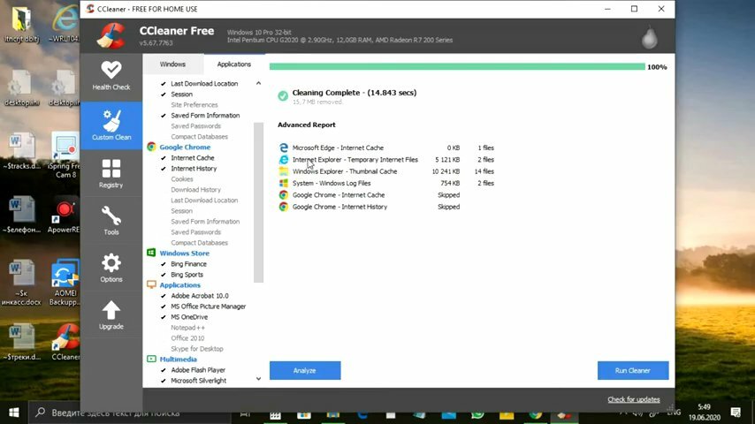The height and width of the screenshot is (424, 755).
Task: Select 'System - Windows Log Files' row
Action: tap(386, 183)
